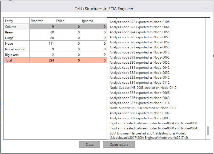214x154 pixels.
Task: Select the SCIA Engineer file created log line
Action: (149, 135)
